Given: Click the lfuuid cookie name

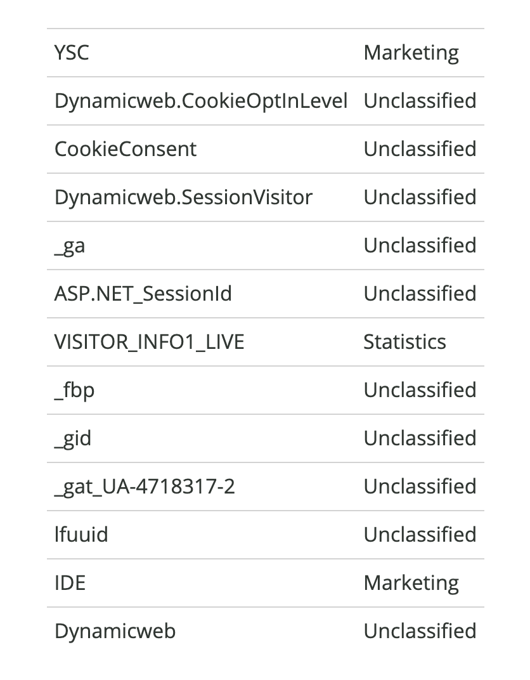Looking at the screenshot, I should pos(81,534).
